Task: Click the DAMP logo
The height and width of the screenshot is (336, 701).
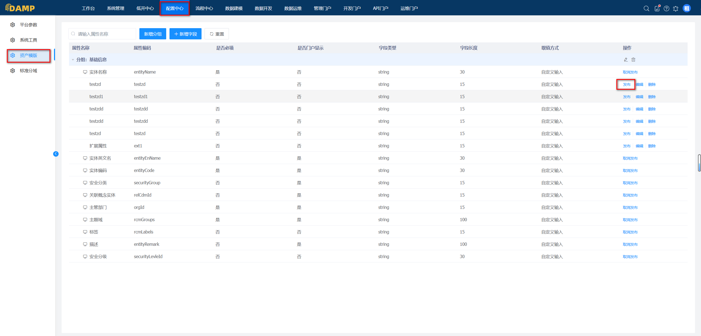Action: pyautogui.click(x=20, y=8)
